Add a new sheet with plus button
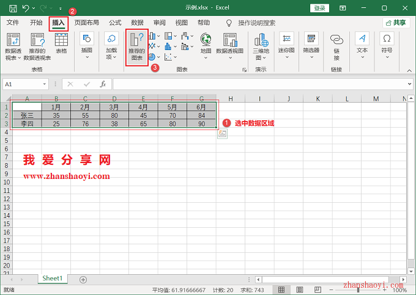 pos(83,280)
